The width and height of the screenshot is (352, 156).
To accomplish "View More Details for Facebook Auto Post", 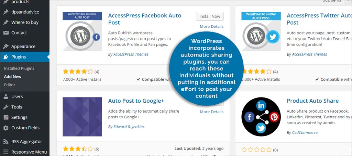I will click(212, 26).
